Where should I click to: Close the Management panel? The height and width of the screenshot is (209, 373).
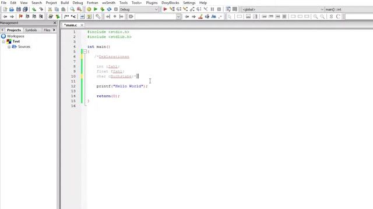click(x=55, y=23)
